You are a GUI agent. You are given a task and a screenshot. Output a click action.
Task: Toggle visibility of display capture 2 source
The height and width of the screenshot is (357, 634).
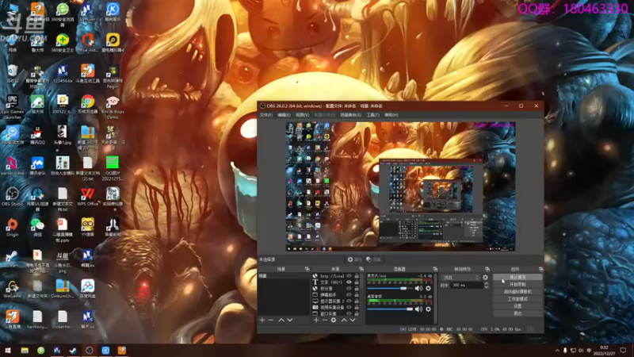(x=349, y=301)
